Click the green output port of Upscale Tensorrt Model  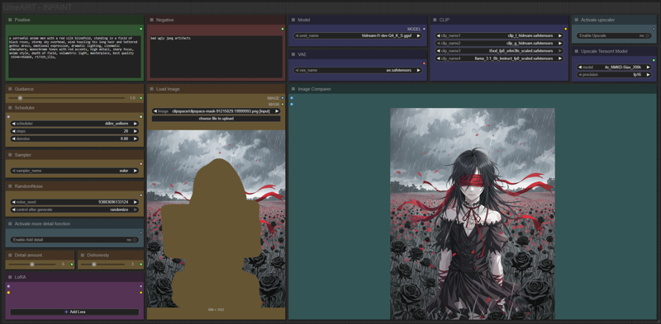654,60
